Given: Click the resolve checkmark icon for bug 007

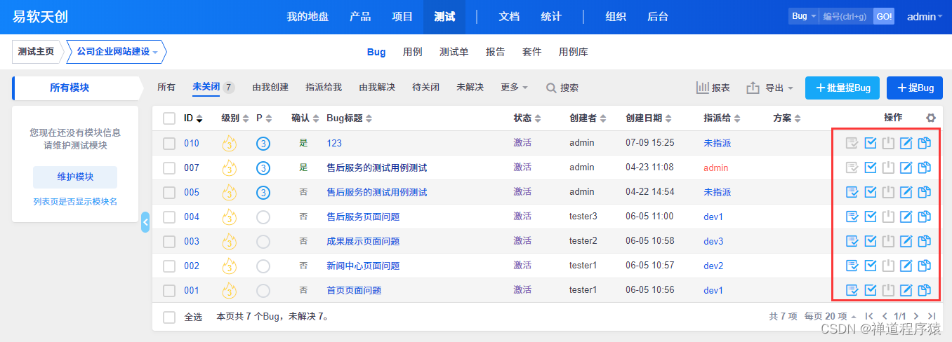Looking at the screenshot, I should point(871,167).
